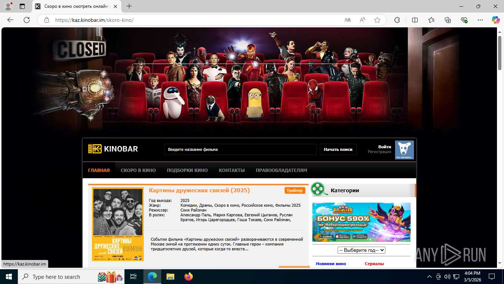Go back to the previous page
Viewport: 504px width, 284px height.
tap(10, 20)
